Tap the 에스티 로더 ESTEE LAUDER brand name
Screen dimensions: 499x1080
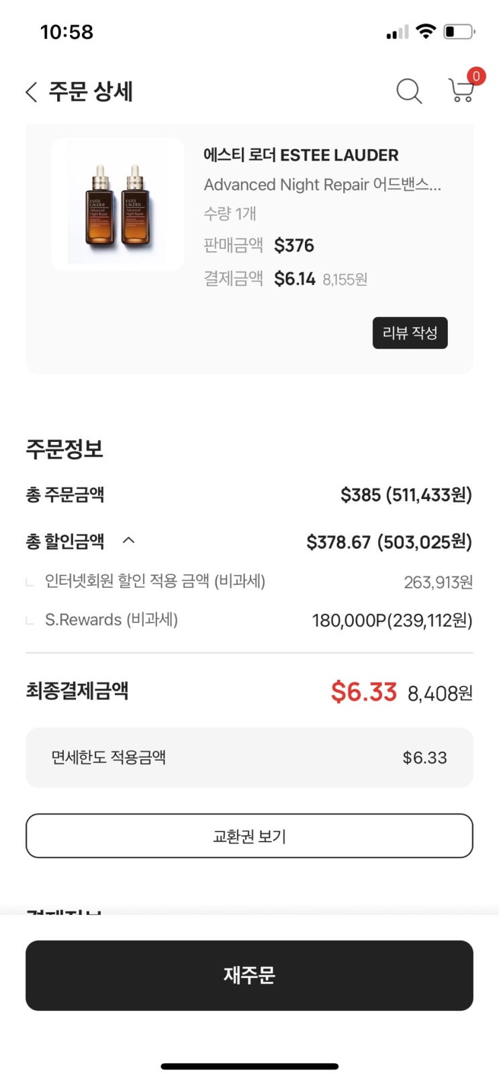click(x=301, y=155)
